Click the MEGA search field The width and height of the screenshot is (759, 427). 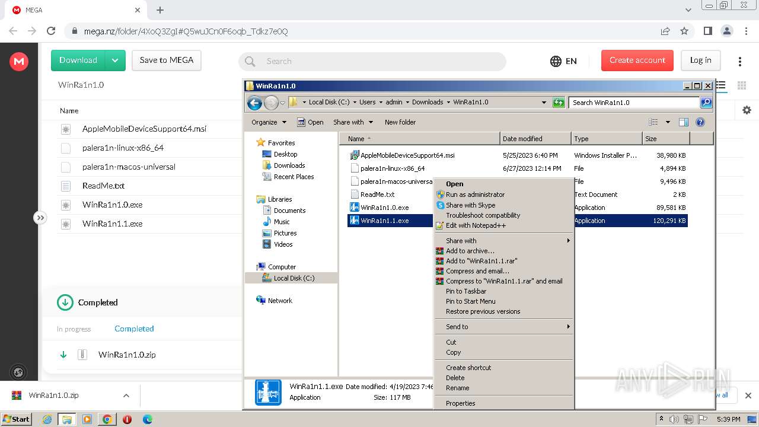pyautogui.click(x=372, y=61)
